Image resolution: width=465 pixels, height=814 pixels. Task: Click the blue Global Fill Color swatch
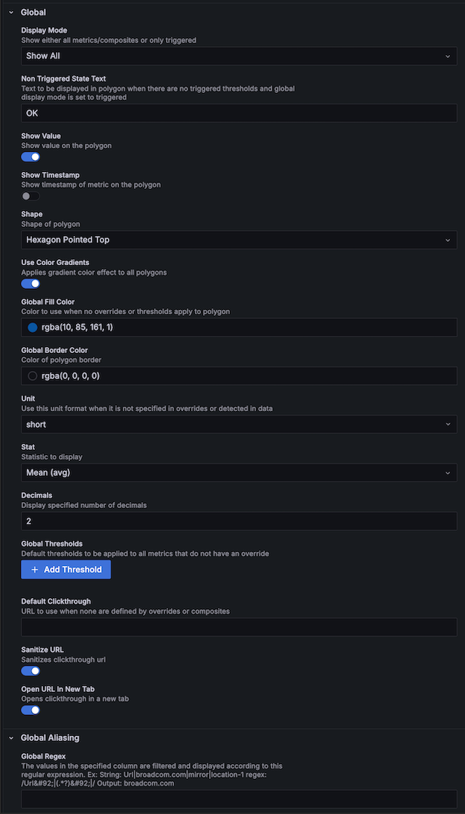33,328
